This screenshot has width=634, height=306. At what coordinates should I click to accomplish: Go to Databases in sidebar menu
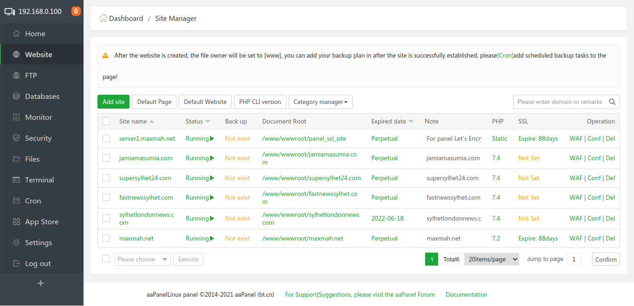42,96
